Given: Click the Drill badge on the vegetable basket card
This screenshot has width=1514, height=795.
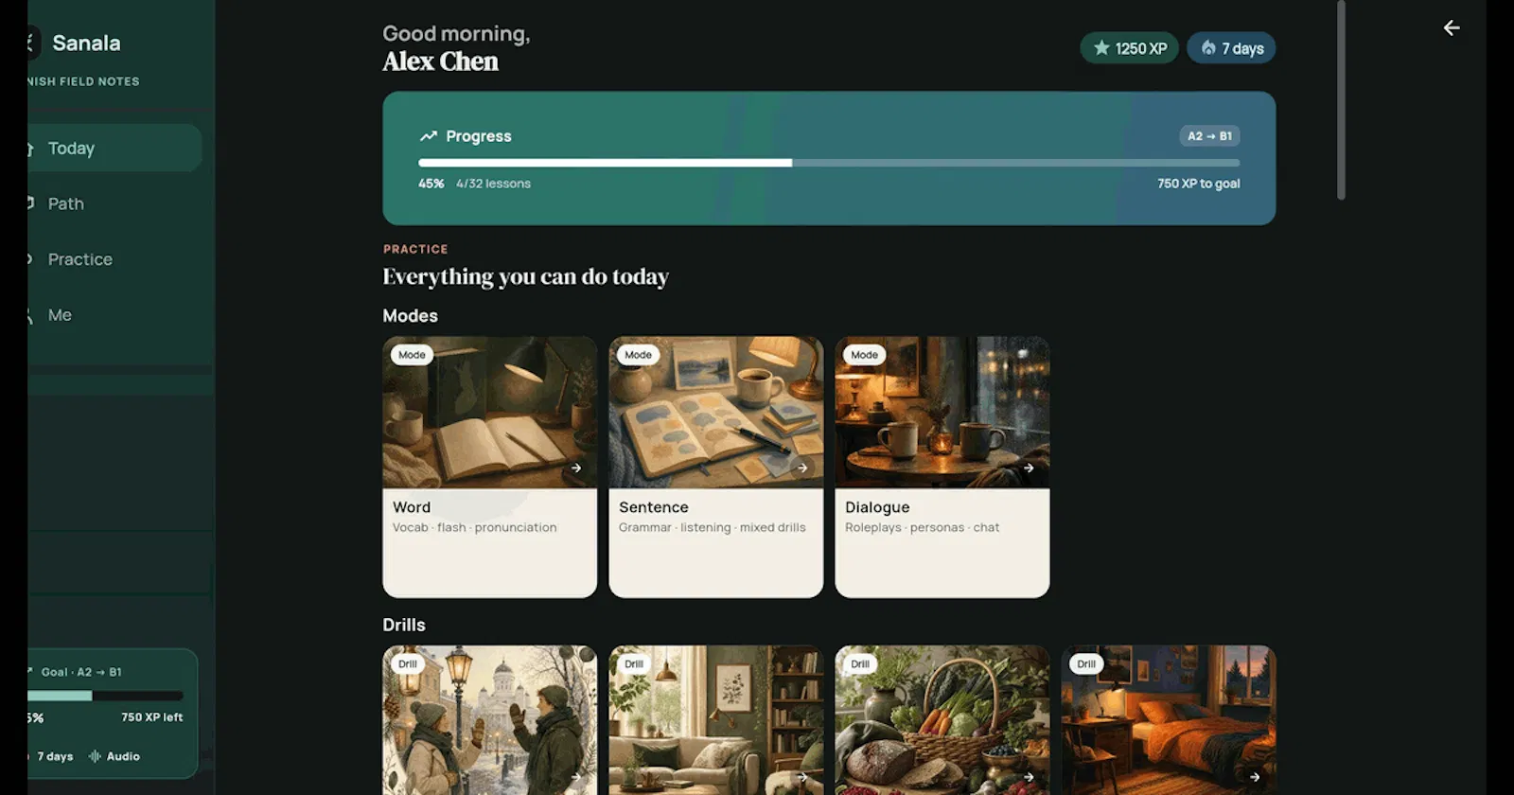Looking at the screenshot, I should [x=860, y=664].
